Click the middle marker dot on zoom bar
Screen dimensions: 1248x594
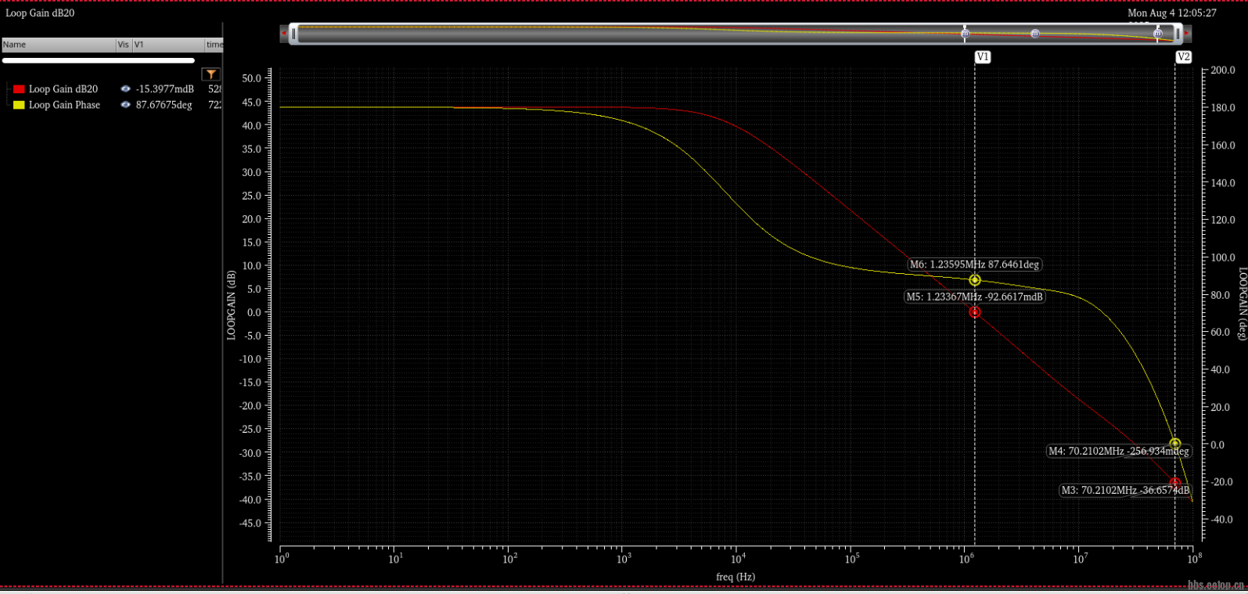click(1035, 34)
